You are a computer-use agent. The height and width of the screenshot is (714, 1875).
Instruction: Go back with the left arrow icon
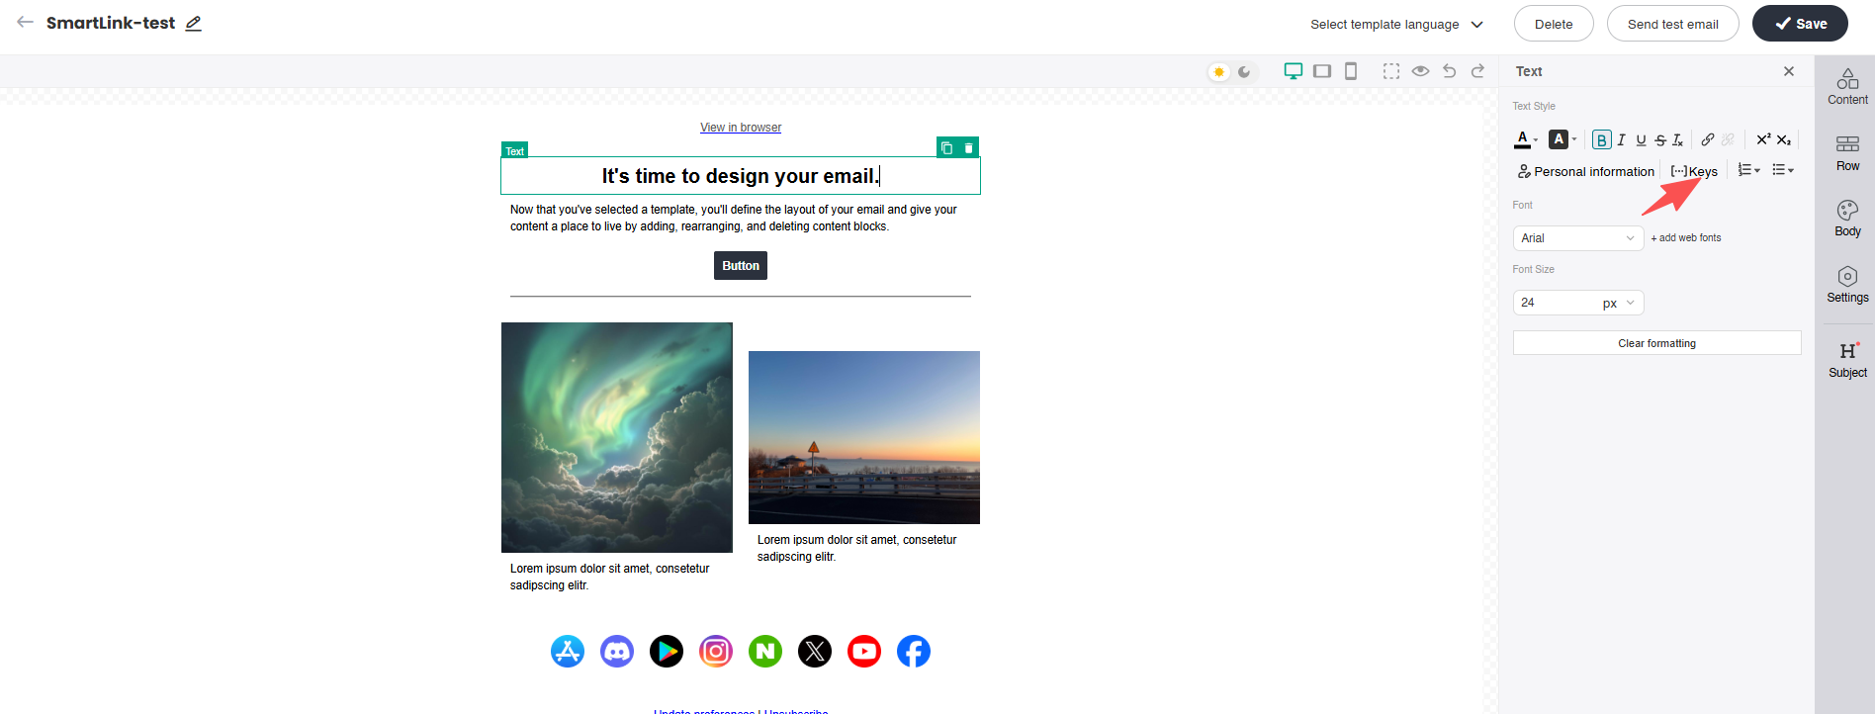coord(25,22)
